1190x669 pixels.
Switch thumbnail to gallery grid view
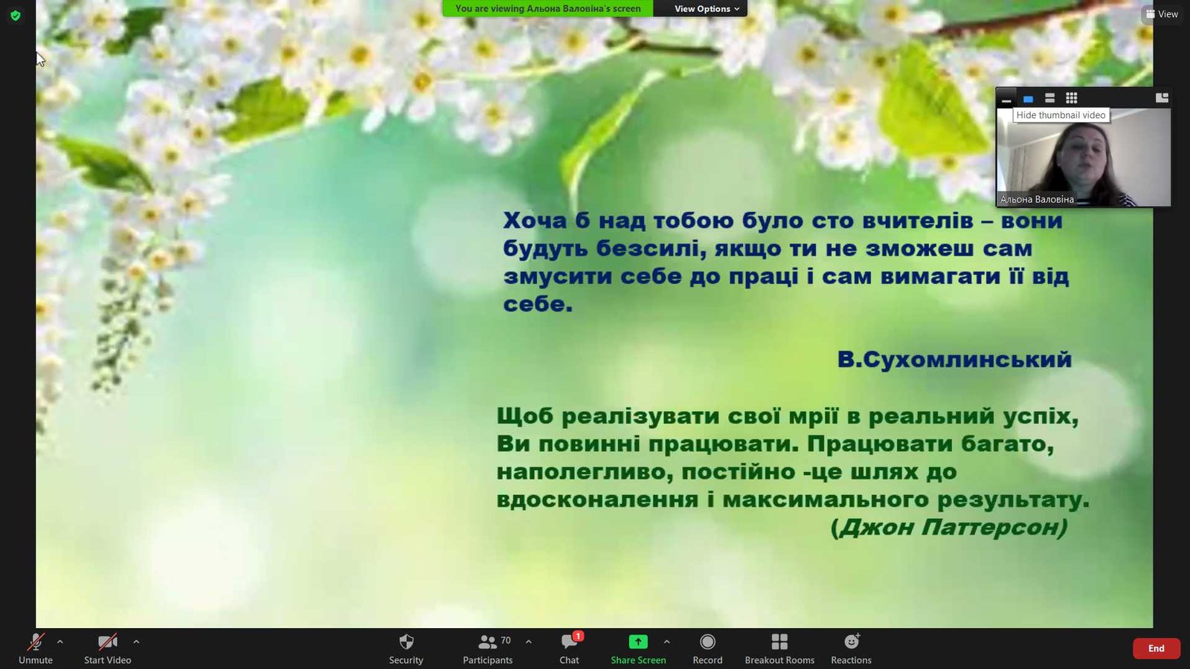1071,98
